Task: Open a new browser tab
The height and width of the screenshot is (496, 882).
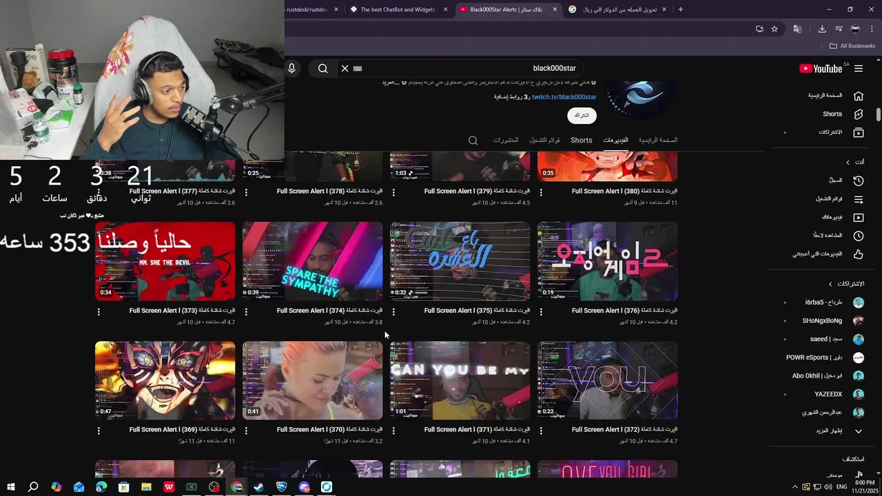Action: (x=681, y=10)
